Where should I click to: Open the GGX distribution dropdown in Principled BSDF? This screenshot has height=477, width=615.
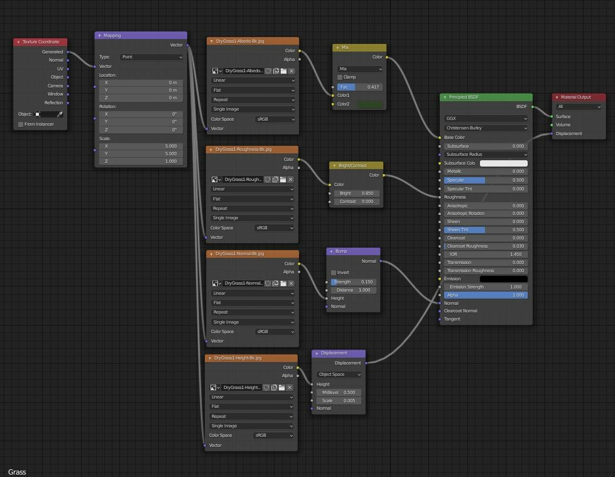tap(485, 118)
